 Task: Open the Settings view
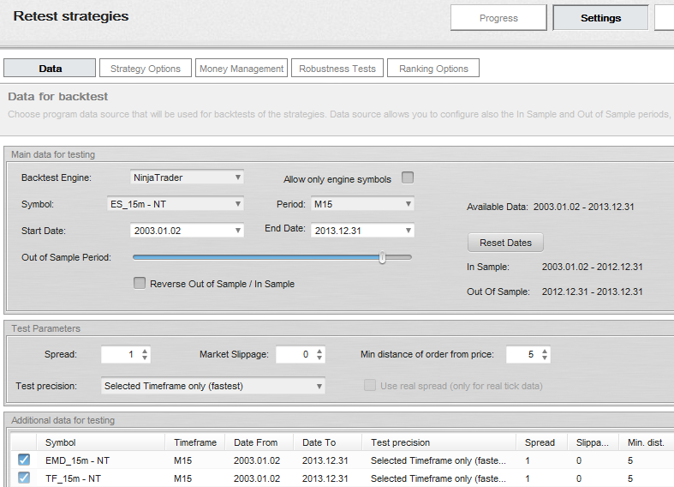click(x=600, y=18)
